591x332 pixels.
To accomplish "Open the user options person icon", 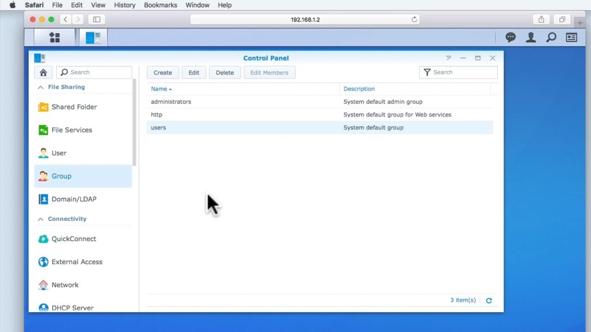I will [531, 37].
